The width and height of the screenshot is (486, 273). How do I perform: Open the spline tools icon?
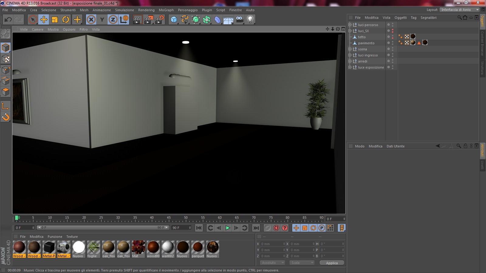coord(185,20)
